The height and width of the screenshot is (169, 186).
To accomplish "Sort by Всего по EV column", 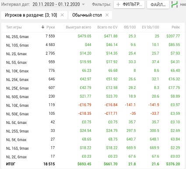I will 107,27.
